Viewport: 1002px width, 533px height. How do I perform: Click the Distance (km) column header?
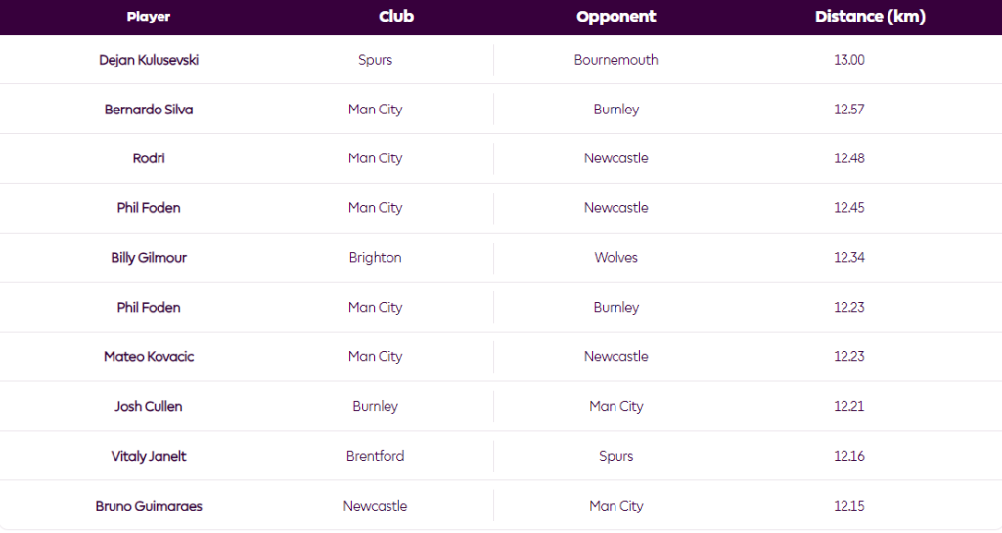pyautogui.click(x=870, y=17)
